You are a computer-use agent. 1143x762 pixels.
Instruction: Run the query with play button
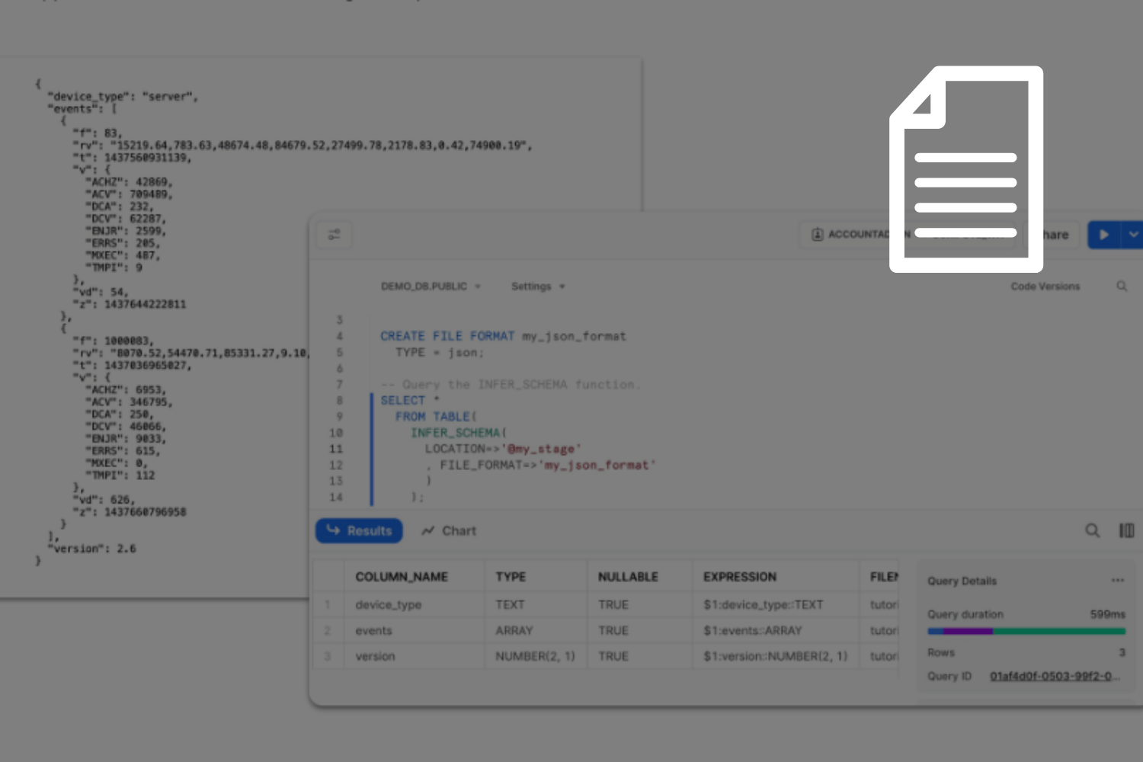coord(1103,235)
